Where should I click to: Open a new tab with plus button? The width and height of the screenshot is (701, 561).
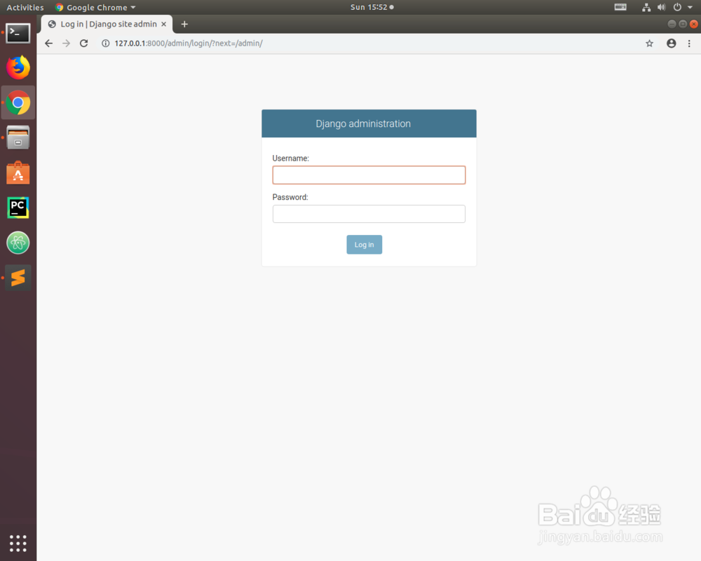point(184,24)
